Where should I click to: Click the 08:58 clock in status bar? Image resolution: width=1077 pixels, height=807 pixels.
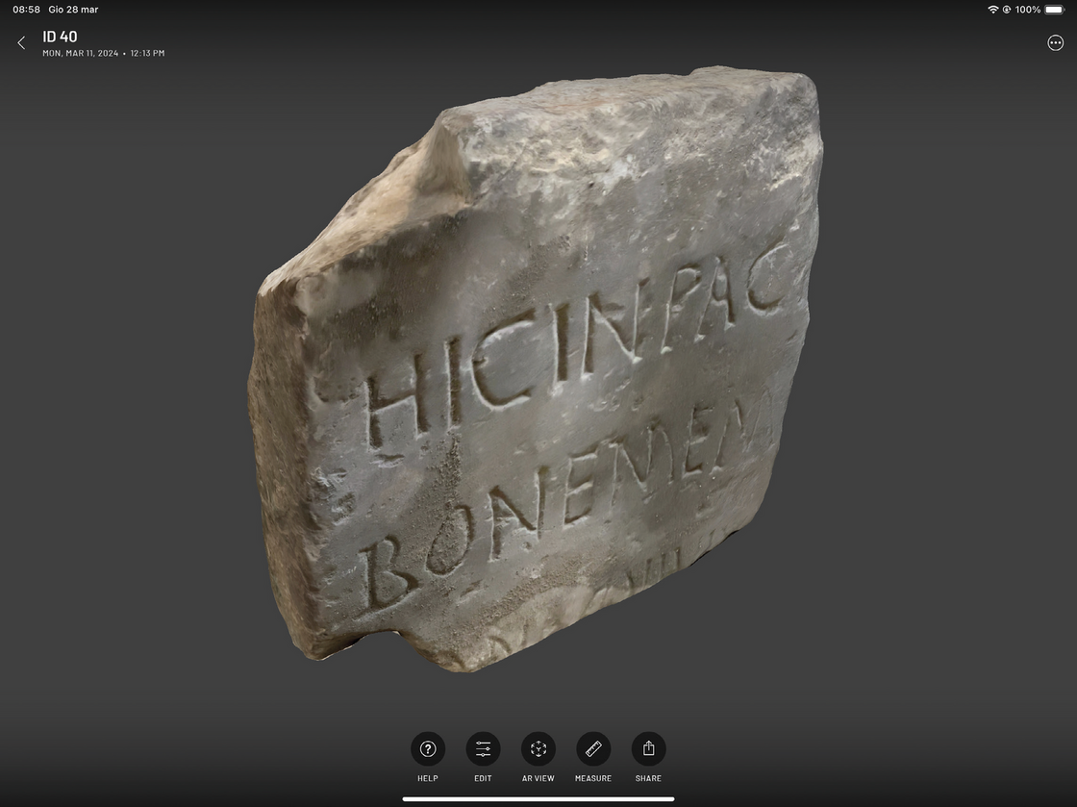[27, 10]
